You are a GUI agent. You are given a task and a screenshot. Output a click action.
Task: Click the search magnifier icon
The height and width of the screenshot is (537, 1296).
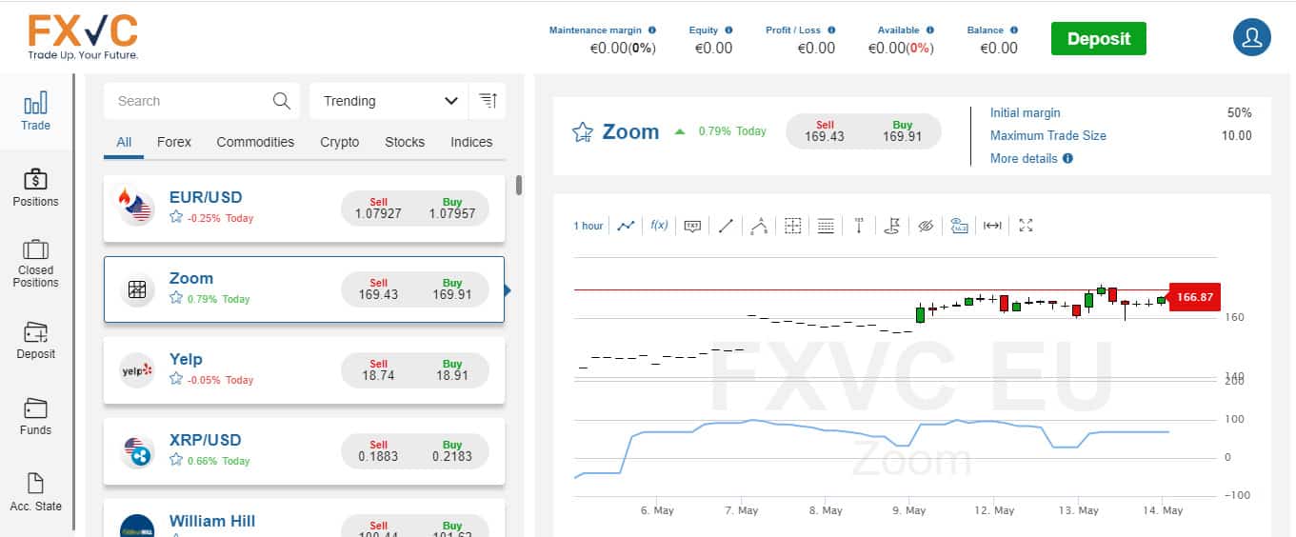[x=282, y=101]
